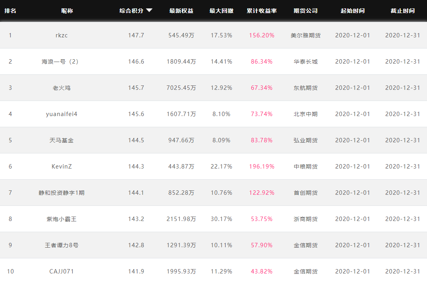
Task: Select drawdown value 30.17%
Action: [221, 219]
